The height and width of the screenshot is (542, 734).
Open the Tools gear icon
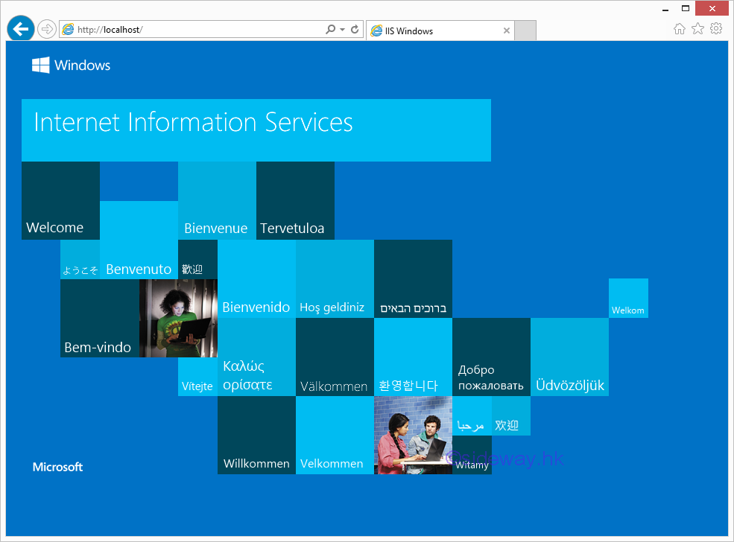coord(716,29)
